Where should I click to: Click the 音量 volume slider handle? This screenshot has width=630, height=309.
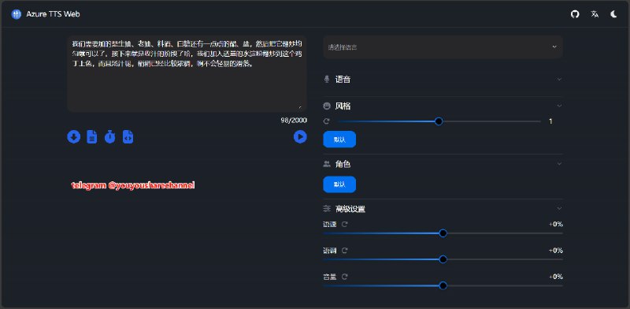click(443, 285)
